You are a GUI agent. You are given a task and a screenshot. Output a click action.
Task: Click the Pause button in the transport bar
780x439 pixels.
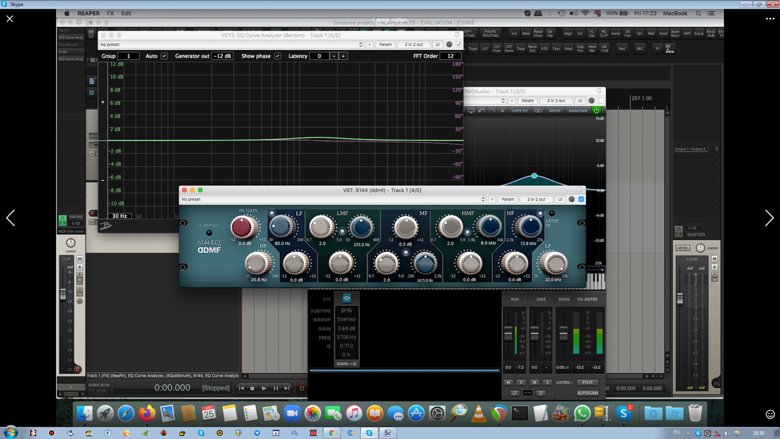(x=275, y=388)
